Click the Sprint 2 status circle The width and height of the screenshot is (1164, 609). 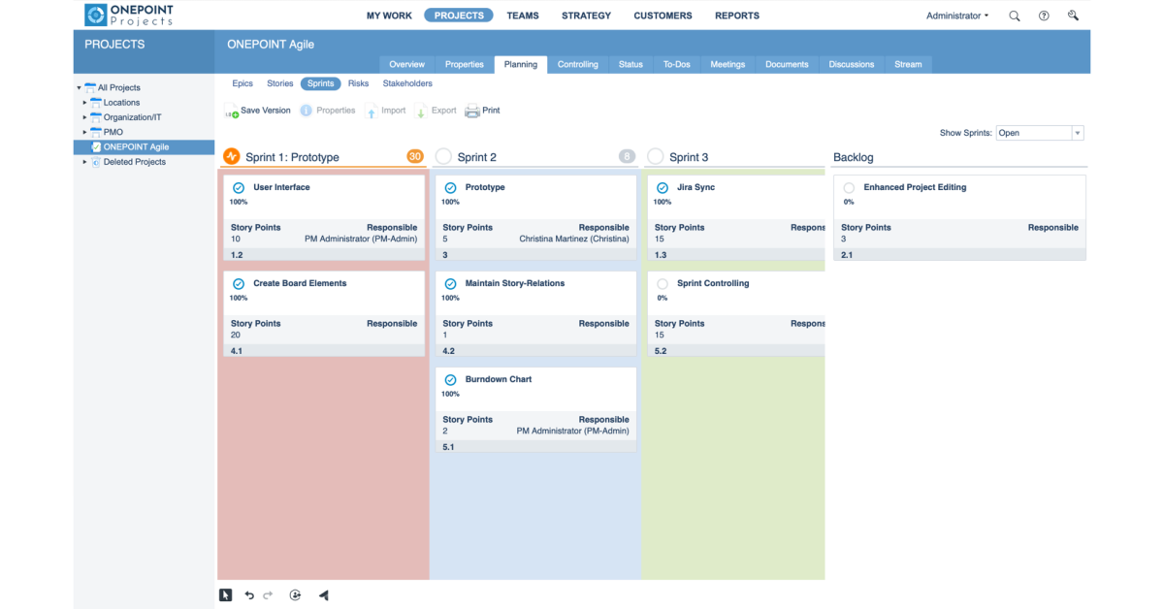tap(443, 156)
